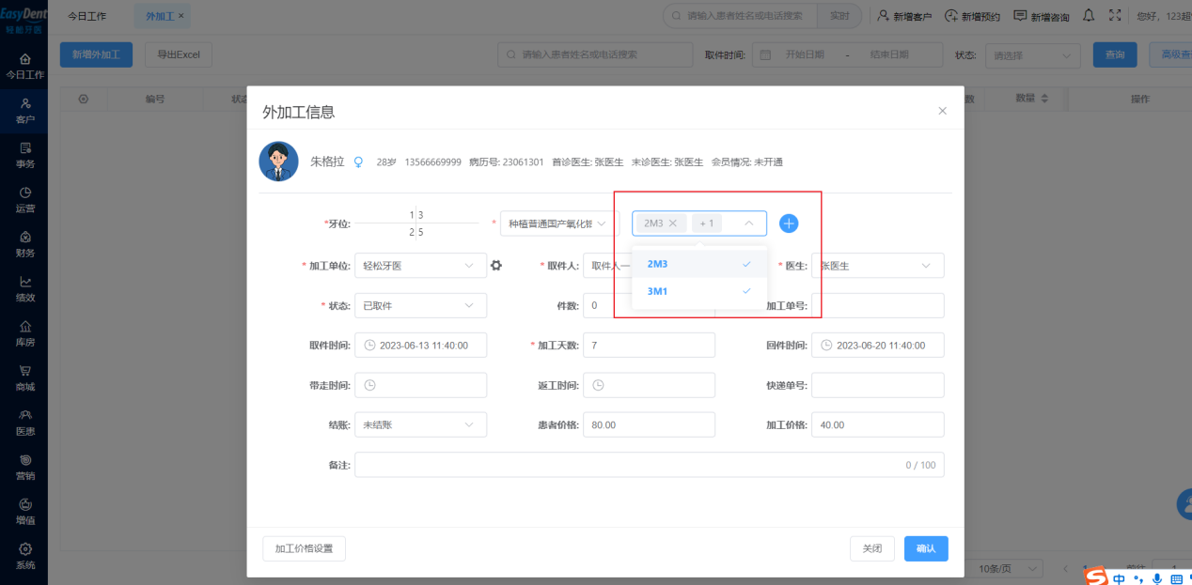Expand the 结账 未结账 dropdown
The image size is (1192, 585).
[420, 425]
